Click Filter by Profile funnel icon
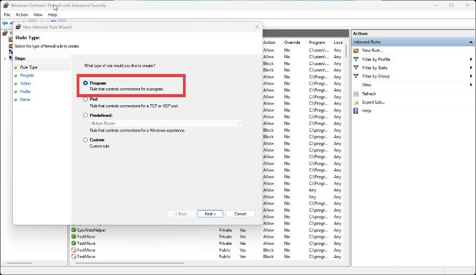 coord(356,59)
